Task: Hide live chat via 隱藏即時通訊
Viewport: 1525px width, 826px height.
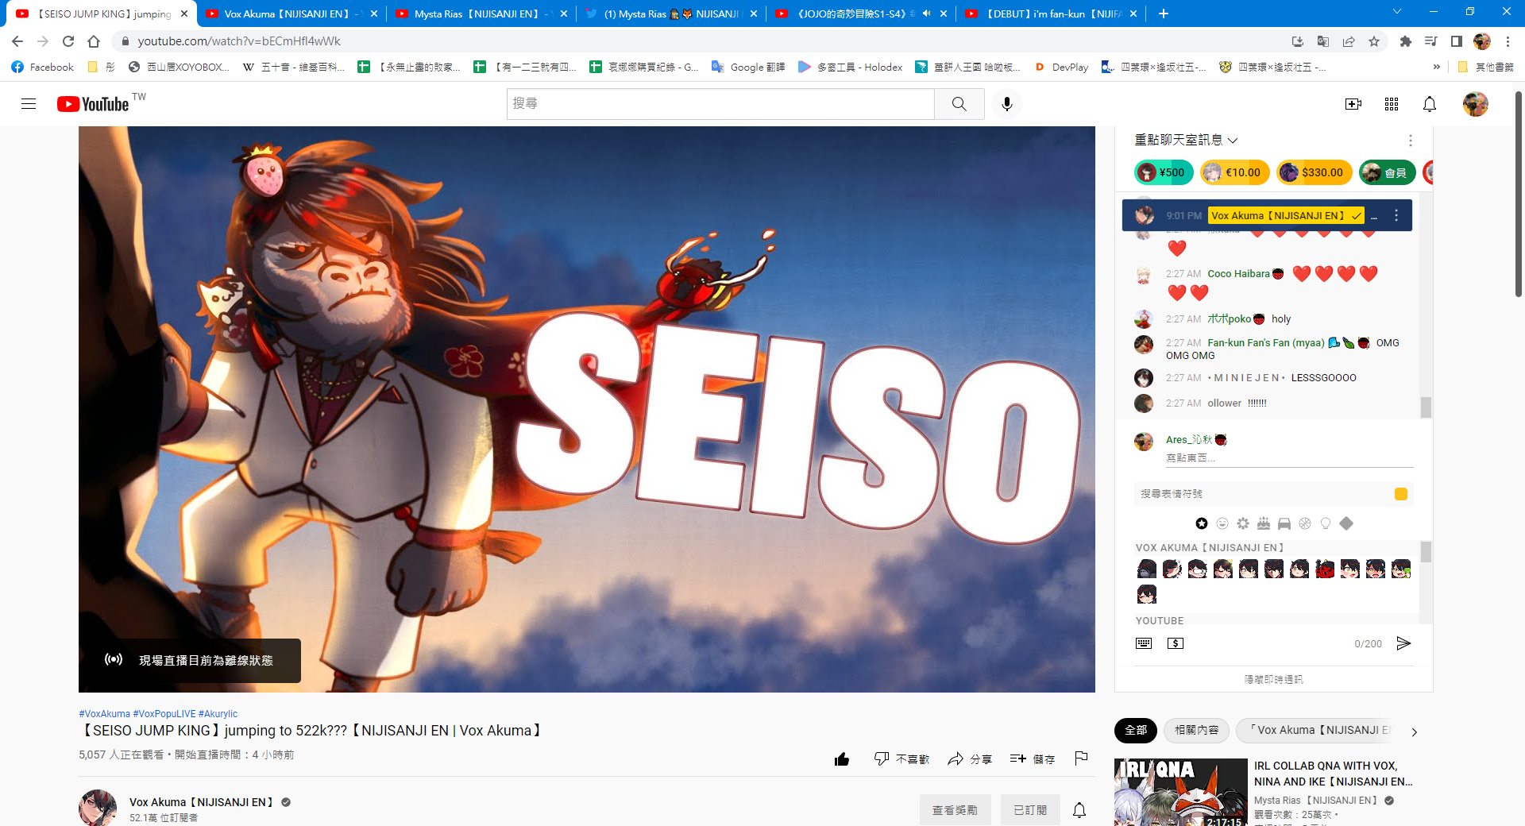Action: (x=1273, y=680)
